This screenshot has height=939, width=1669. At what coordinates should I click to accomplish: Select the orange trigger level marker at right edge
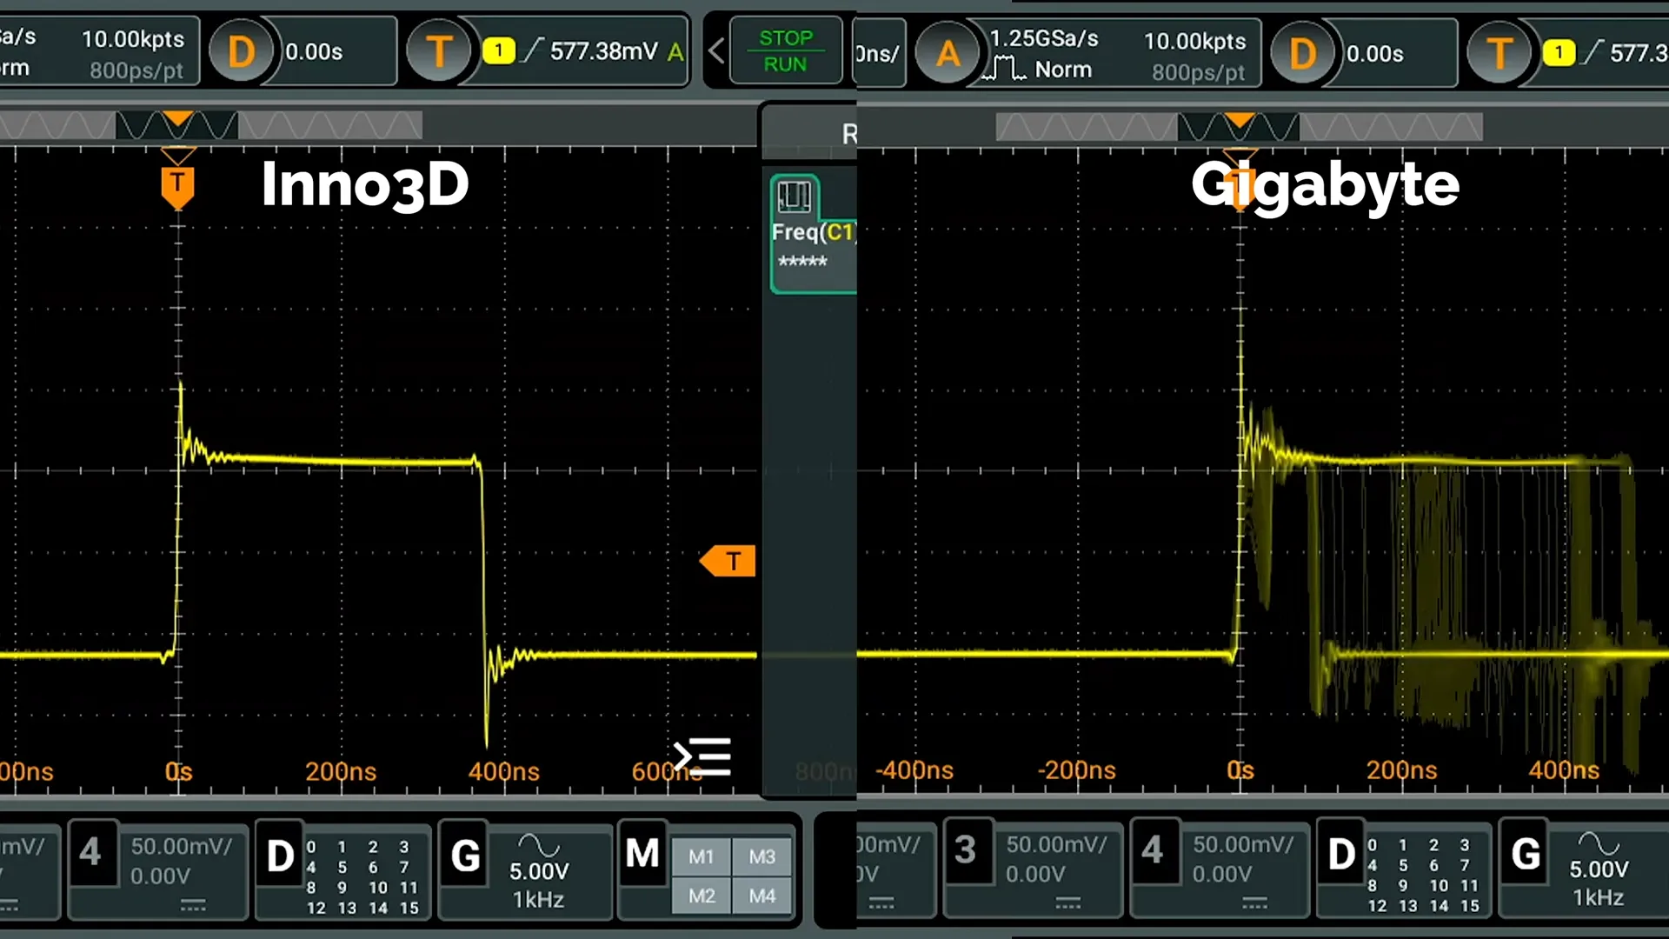pyautogui.click(x=728, y=562)
